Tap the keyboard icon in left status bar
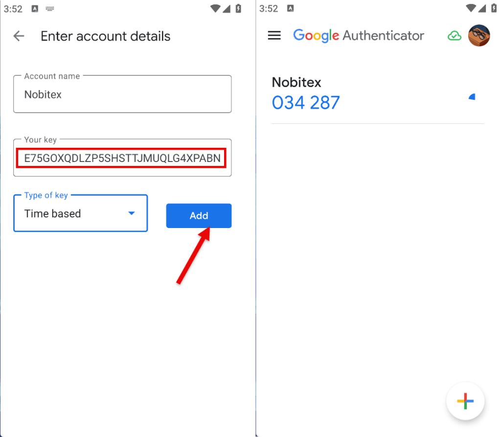Image resolution: width=501 pixels, height=437 pixels. click(x=49, y=8)
